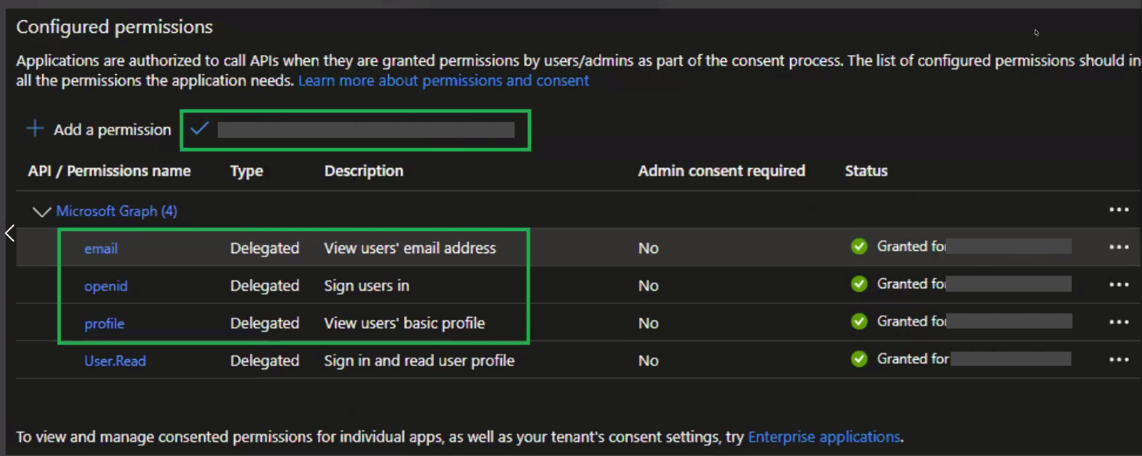Select the 'View users' basic profile' description
The height and width of the screenshot is (456, 1142).
(x=405, y=323)
